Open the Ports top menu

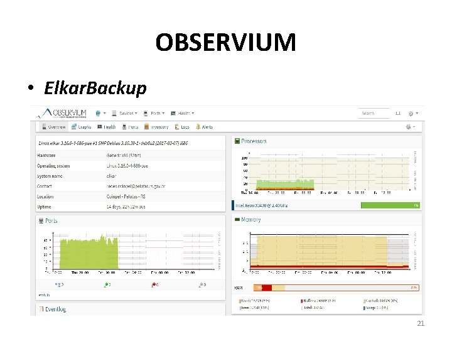point(154,113)
